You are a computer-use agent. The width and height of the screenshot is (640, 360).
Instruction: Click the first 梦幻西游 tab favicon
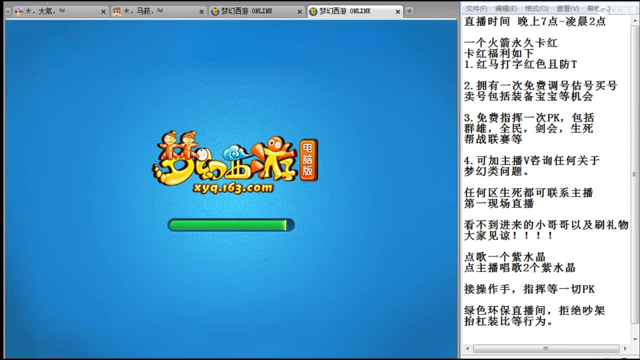tap(215, 11)
